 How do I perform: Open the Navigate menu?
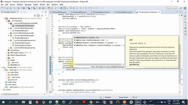pyautogui.click(x=28, y=5)
